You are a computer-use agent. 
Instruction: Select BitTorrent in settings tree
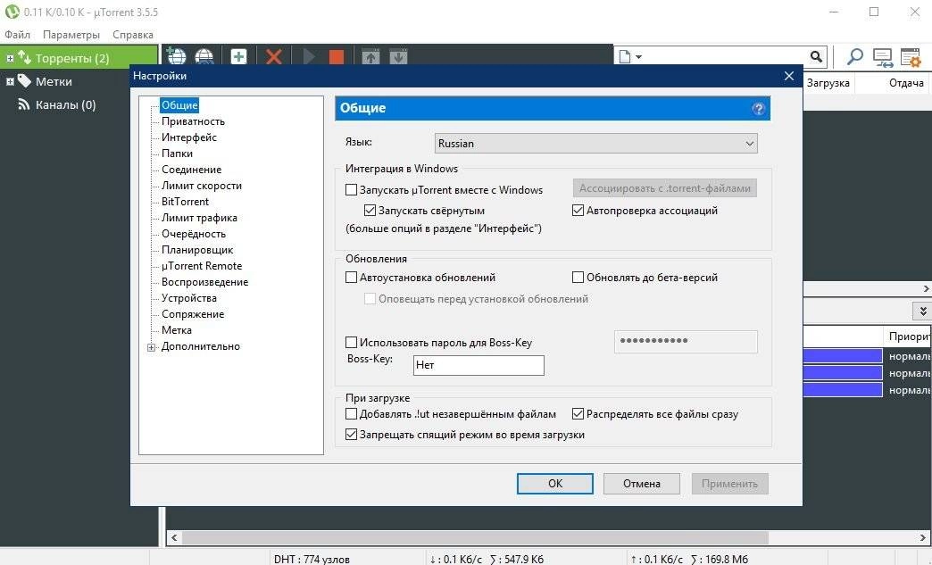[185, 202]
